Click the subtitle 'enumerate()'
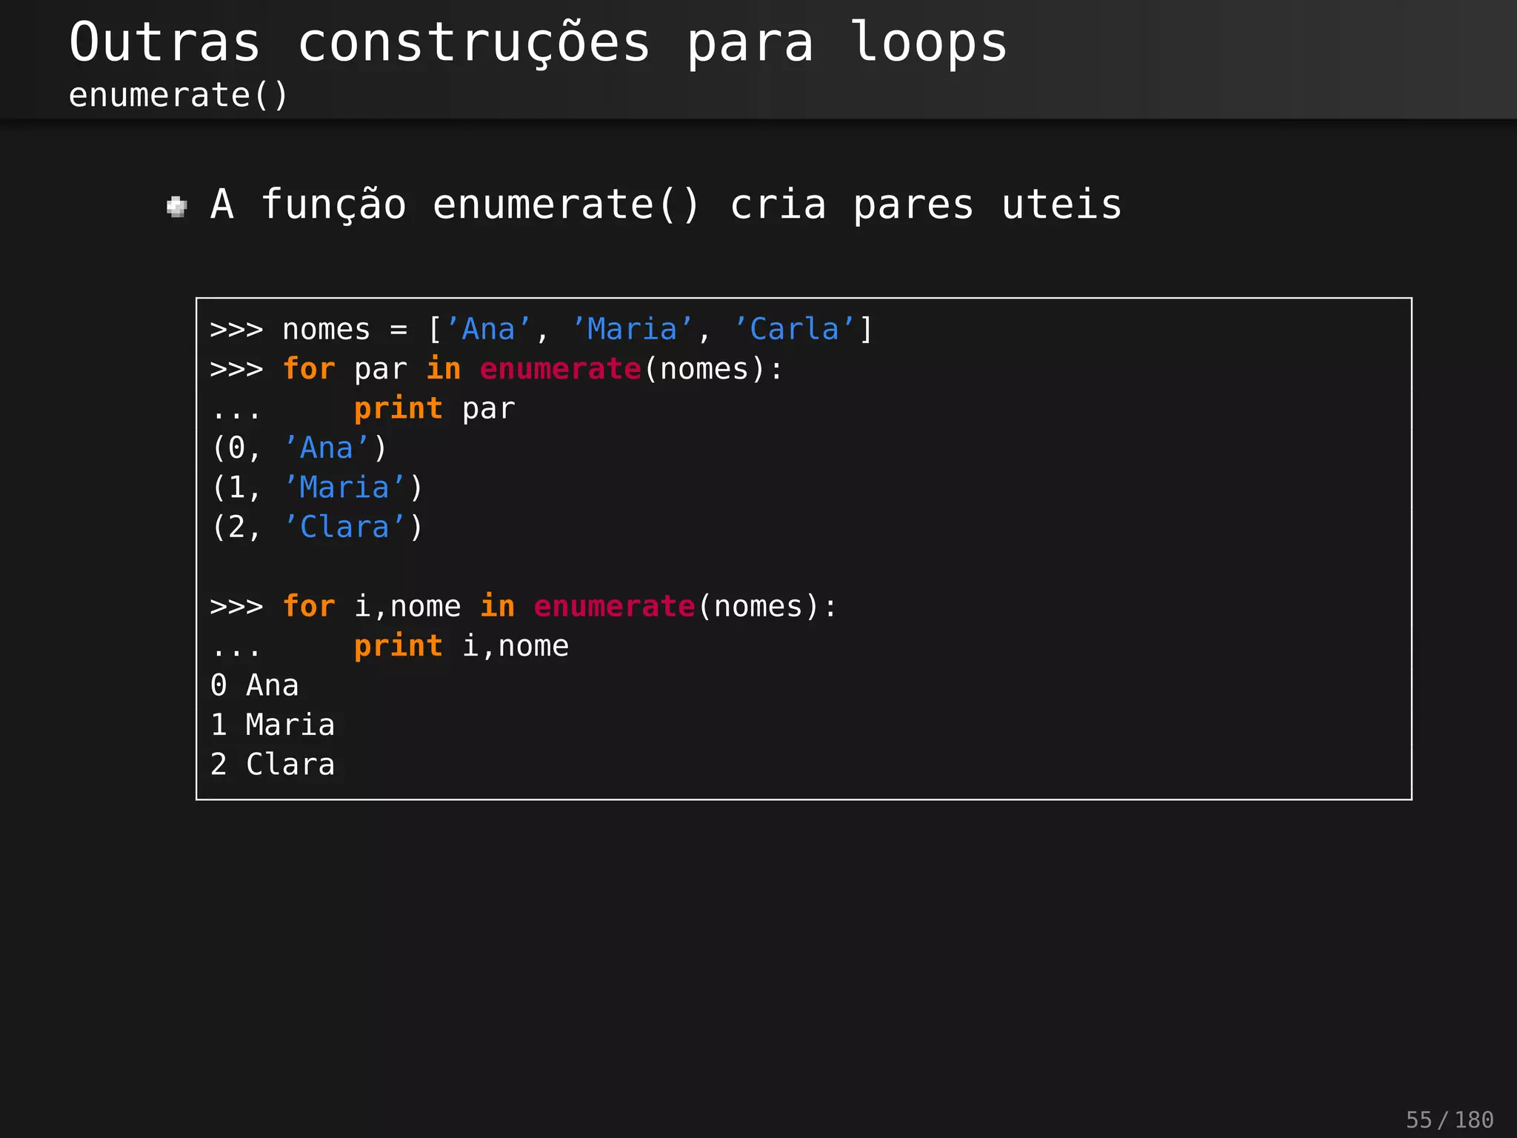The height and width of the screenshot is (1138, 1517). [179, 96]
